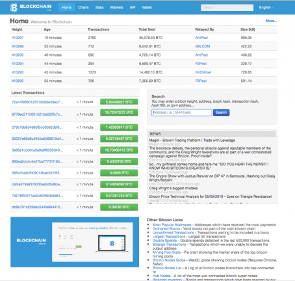Click the blue Search button
The height and width of the screenshot is (281, 295).
click(221, 113)
